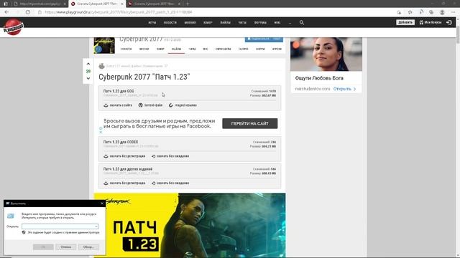Click Отмена in the Run dialog
The width and height of the screenshot is (460, 258).
(65, 247)
